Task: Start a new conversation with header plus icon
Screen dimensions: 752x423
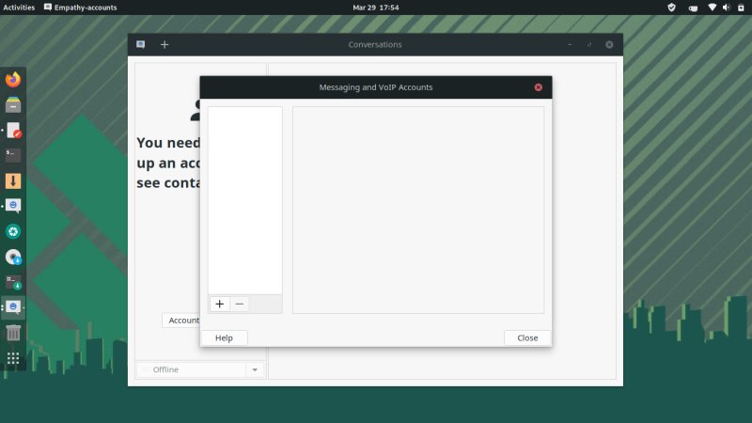Action: coord(164,44)
